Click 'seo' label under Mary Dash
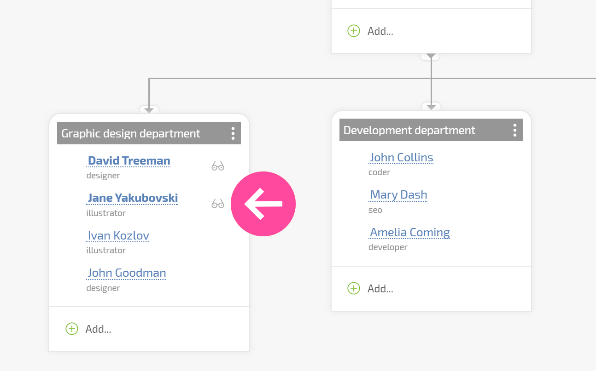 [375, 210]
